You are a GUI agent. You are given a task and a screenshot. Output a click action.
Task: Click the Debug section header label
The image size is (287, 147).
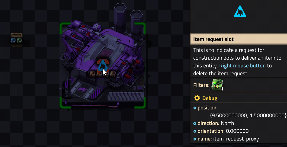coord(210,99)
